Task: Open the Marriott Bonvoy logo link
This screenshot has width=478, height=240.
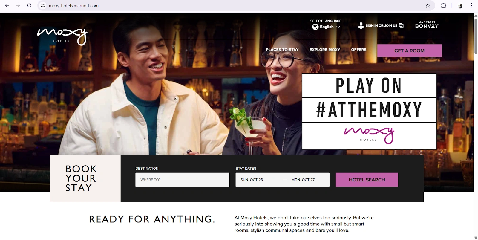Action: coord(427,25)
